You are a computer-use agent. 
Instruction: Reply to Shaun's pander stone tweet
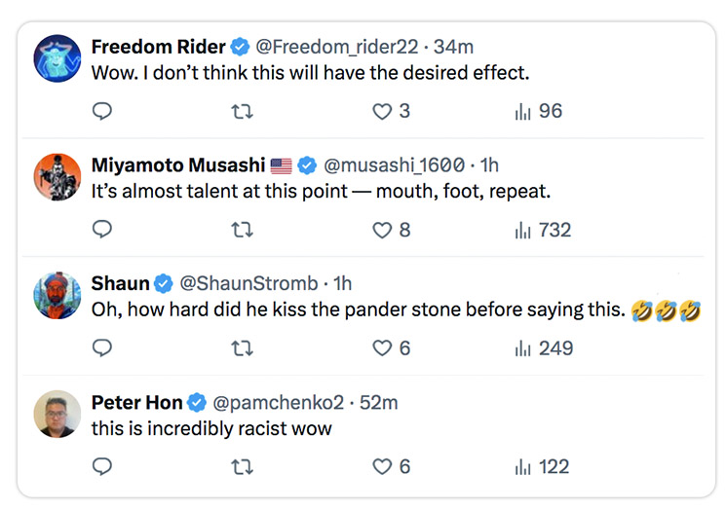[102, 348]
